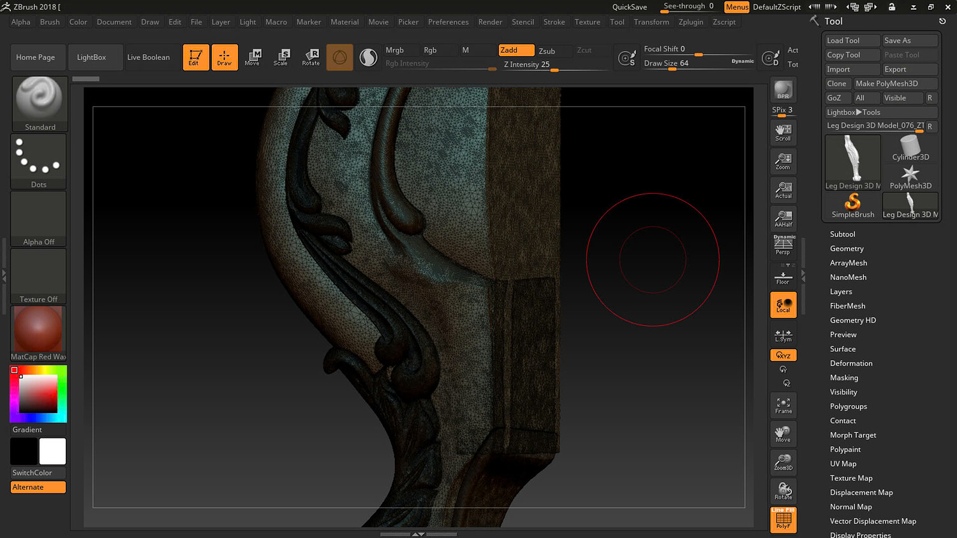
Task: Expand the Subtool palette section
Action: click(842, 234)
